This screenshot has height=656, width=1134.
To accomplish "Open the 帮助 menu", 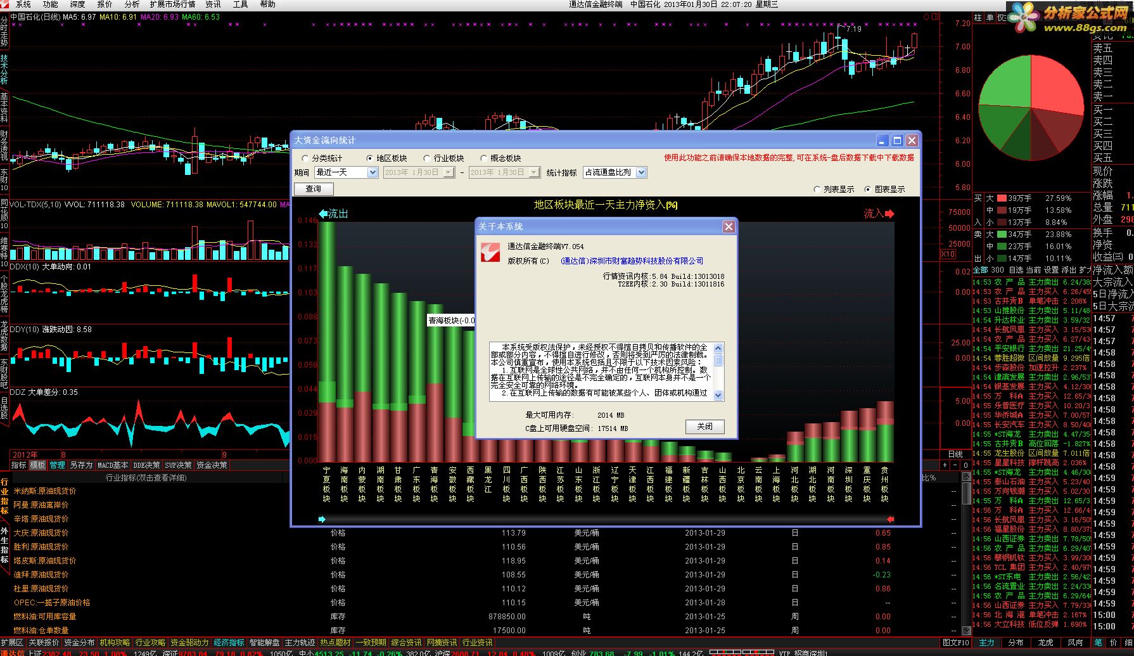I will tap(268, 4).
